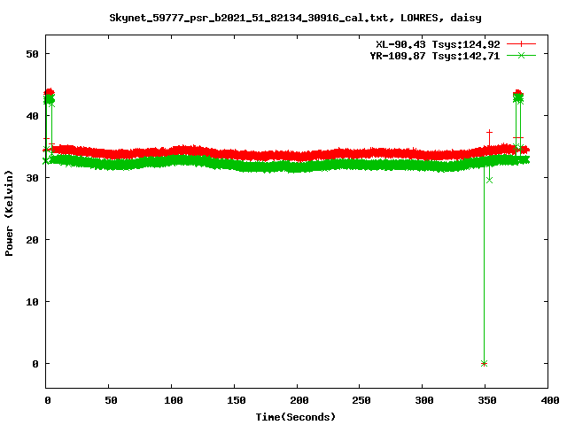Click the green legend line sample
Viewport: 567px width, 425px height.
(521, 55)
